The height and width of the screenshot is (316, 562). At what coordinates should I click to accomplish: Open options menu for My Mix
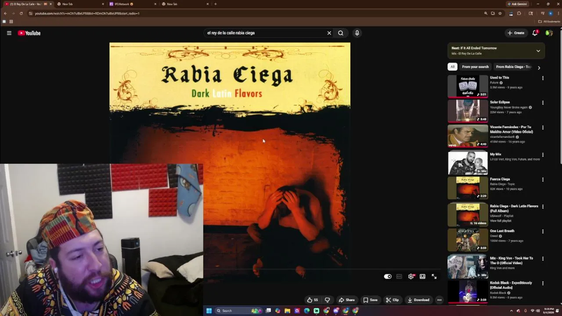[543, 155]
